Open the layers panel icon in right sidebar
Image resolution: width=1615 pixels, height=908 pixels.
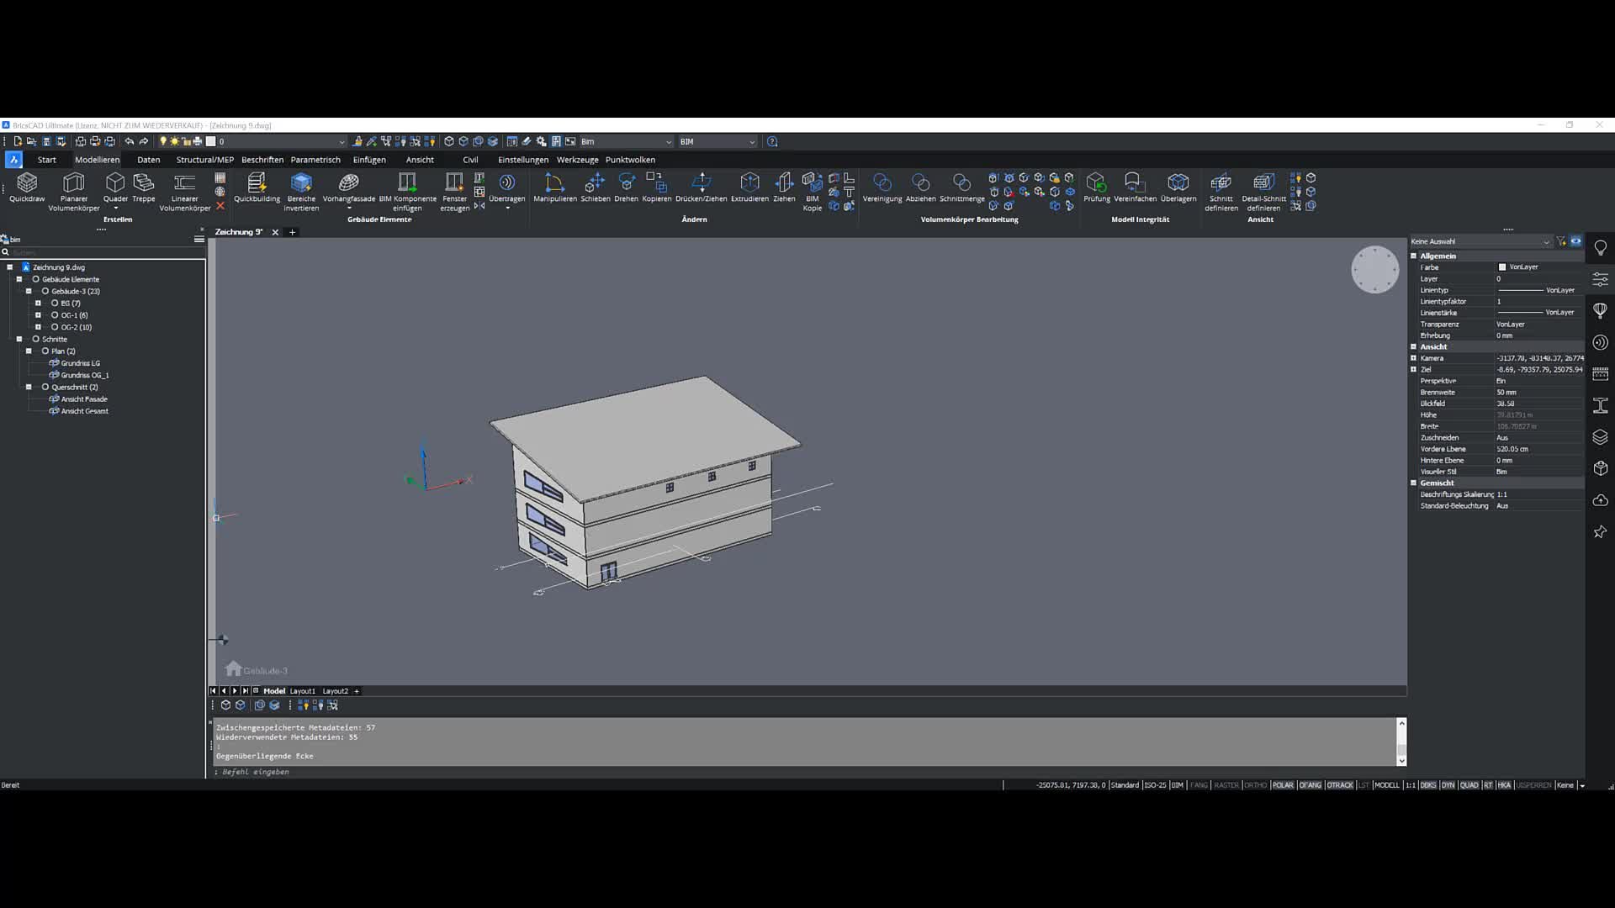1600,437
